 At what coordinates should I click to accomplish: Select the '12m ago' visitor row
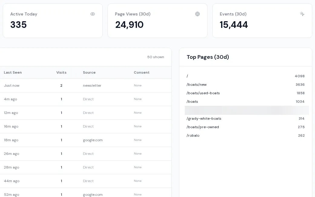pyautogui.click(x=86, y=113)
